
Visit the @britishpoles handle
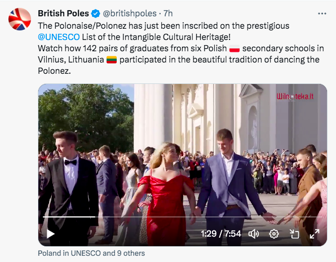coord(130,14)
